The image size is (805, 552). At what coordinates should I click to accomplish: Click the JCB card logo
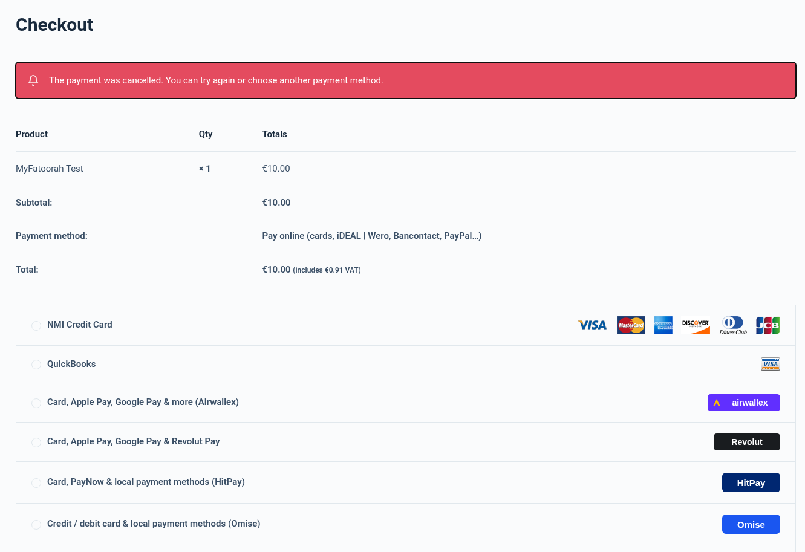coord(768,325)
